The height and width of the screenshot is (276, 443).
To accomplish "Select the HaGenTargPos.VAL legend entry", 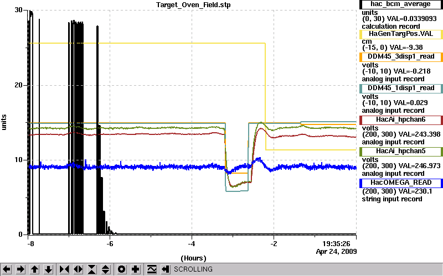I will pyautogui.click(x=400, y=34).
